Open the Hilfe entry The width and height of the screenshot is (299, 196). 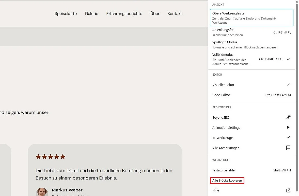251,190
